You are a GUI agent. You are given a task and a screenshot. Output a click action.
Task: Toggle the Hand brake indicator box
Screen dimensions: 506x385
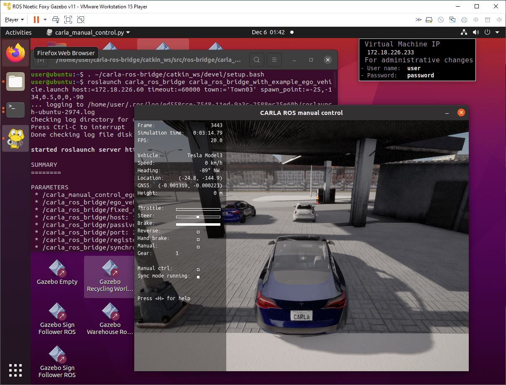click(x=198, y=239)
